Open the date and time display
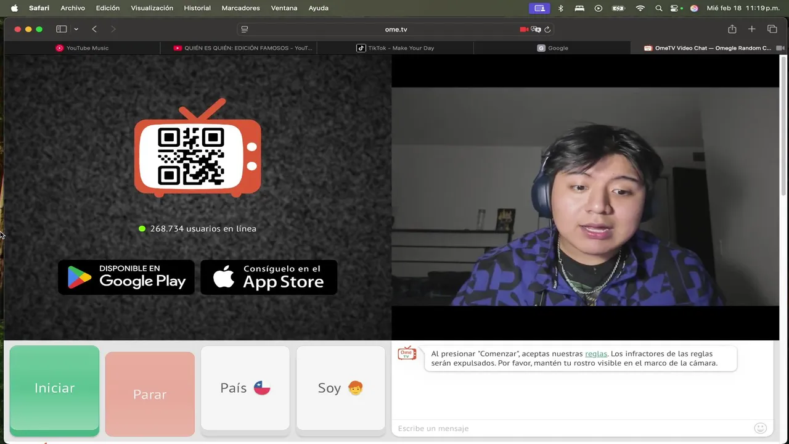Viewport: 789px width, 444px height. coord(743,8)
